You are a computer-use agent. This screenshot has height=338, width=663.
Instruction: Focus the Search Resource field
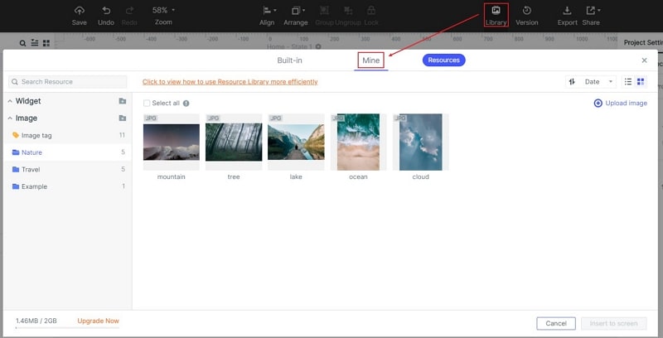68,81
